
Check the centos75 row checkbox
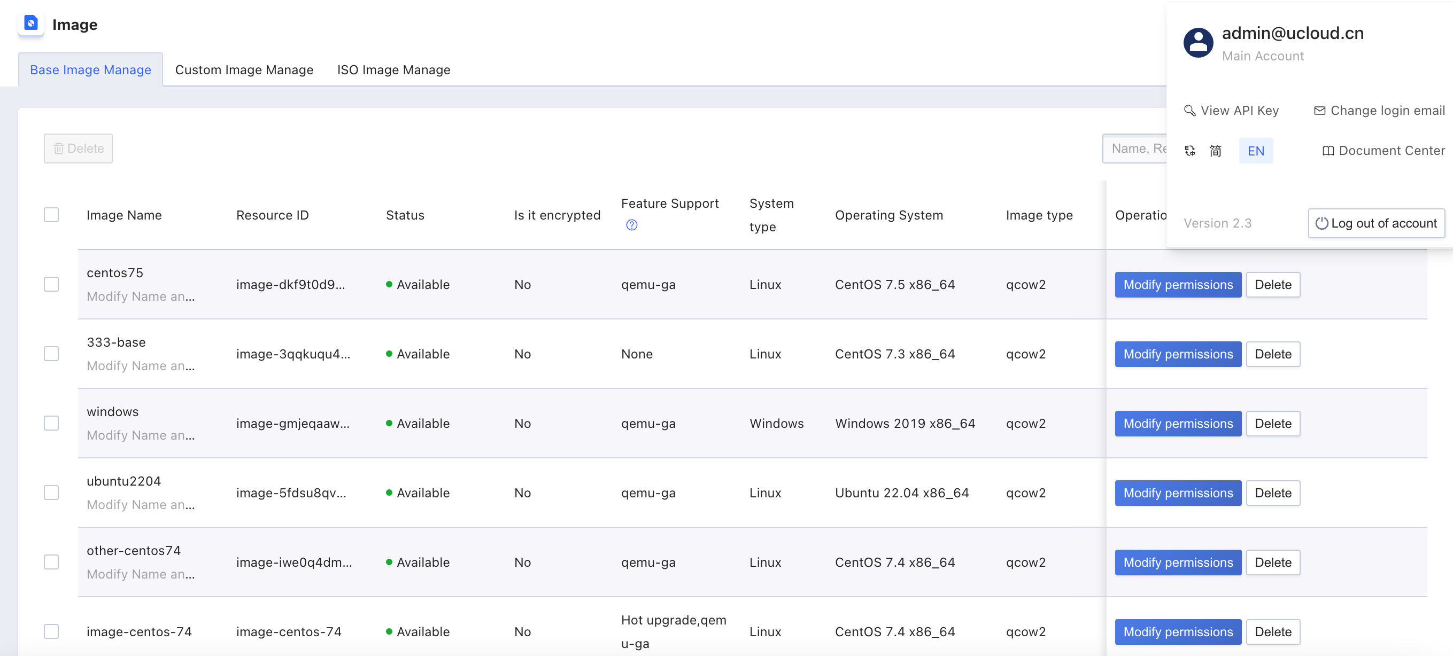[x=51, y=284]
